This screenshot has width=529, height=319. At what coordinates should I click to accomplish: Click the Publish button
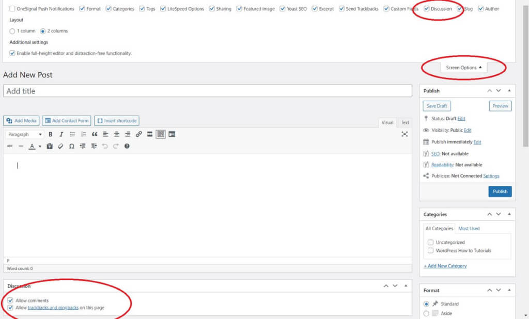(x=500, y=191)
